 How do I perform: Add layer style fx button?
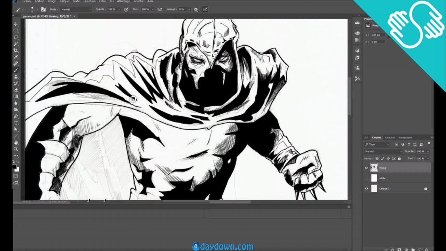coord(393,250)
